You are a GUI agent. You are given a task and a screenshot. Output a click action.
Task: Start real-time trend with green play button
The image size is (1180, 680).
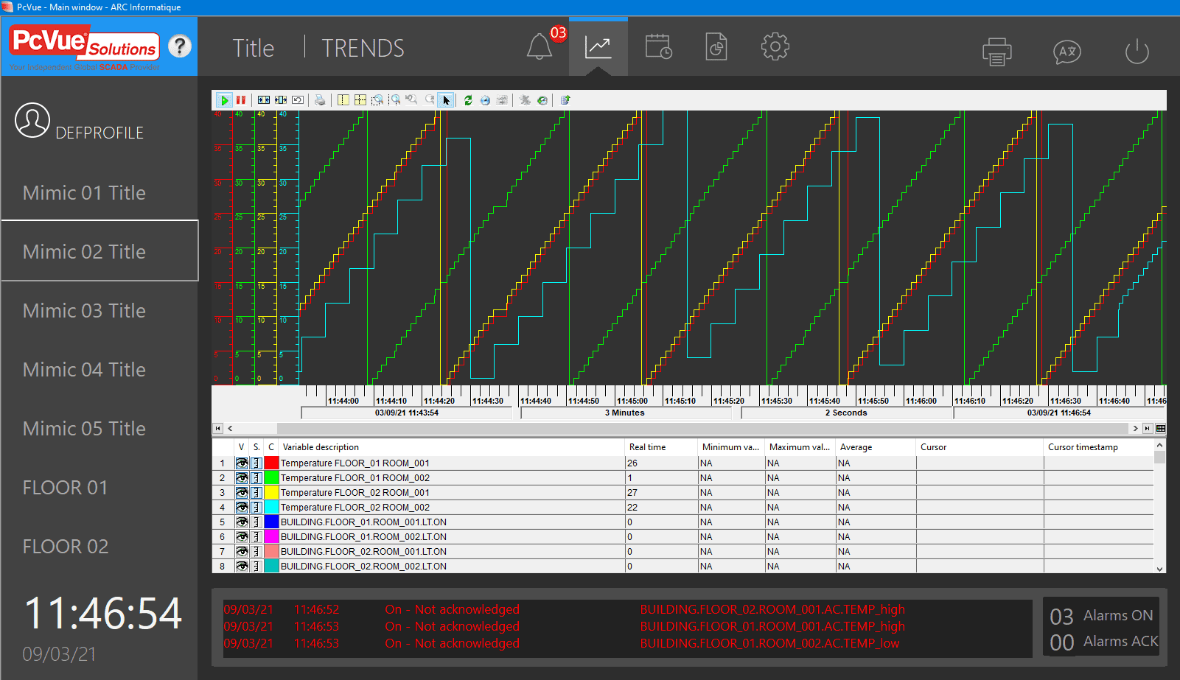pos(224,100)
